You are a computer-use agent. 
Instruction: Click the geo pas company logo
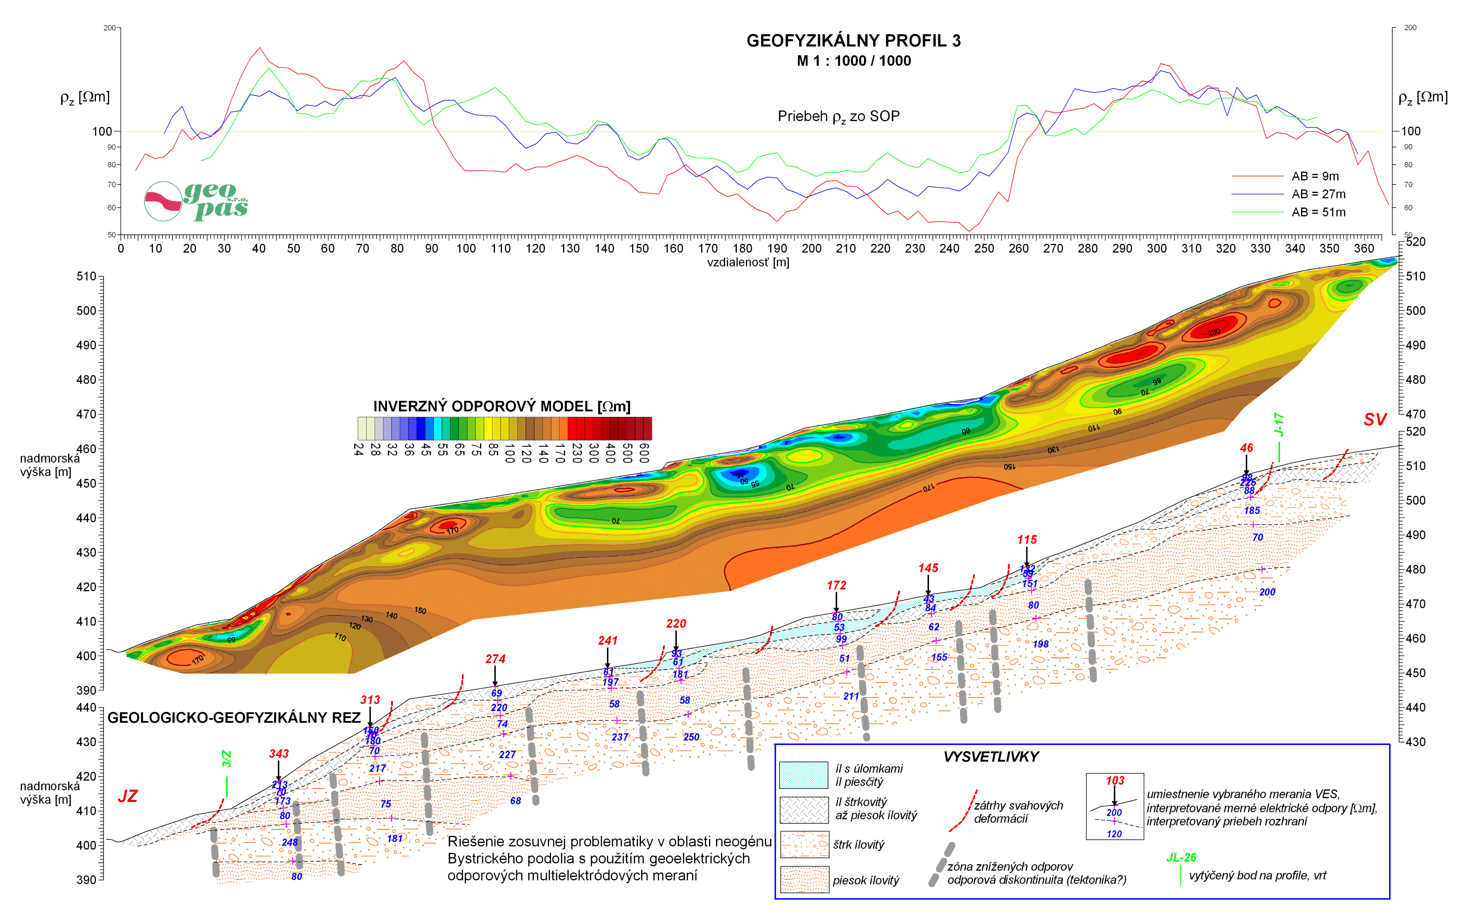point(196,201)
